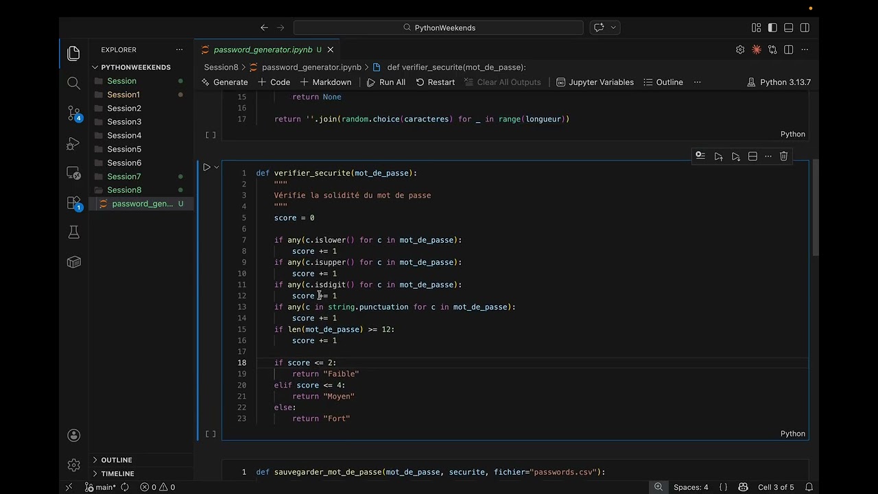
Task: Open the Customize Layout icon
Action: point(756,27)
